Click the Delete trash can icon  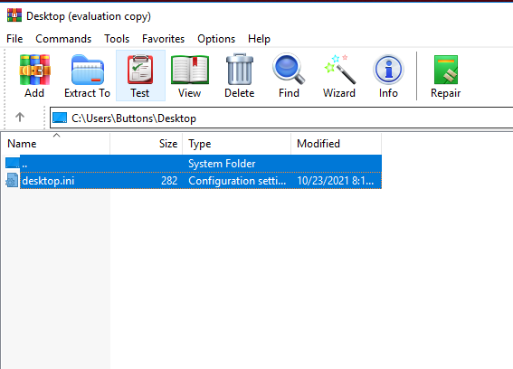click(x=240, y=76)
